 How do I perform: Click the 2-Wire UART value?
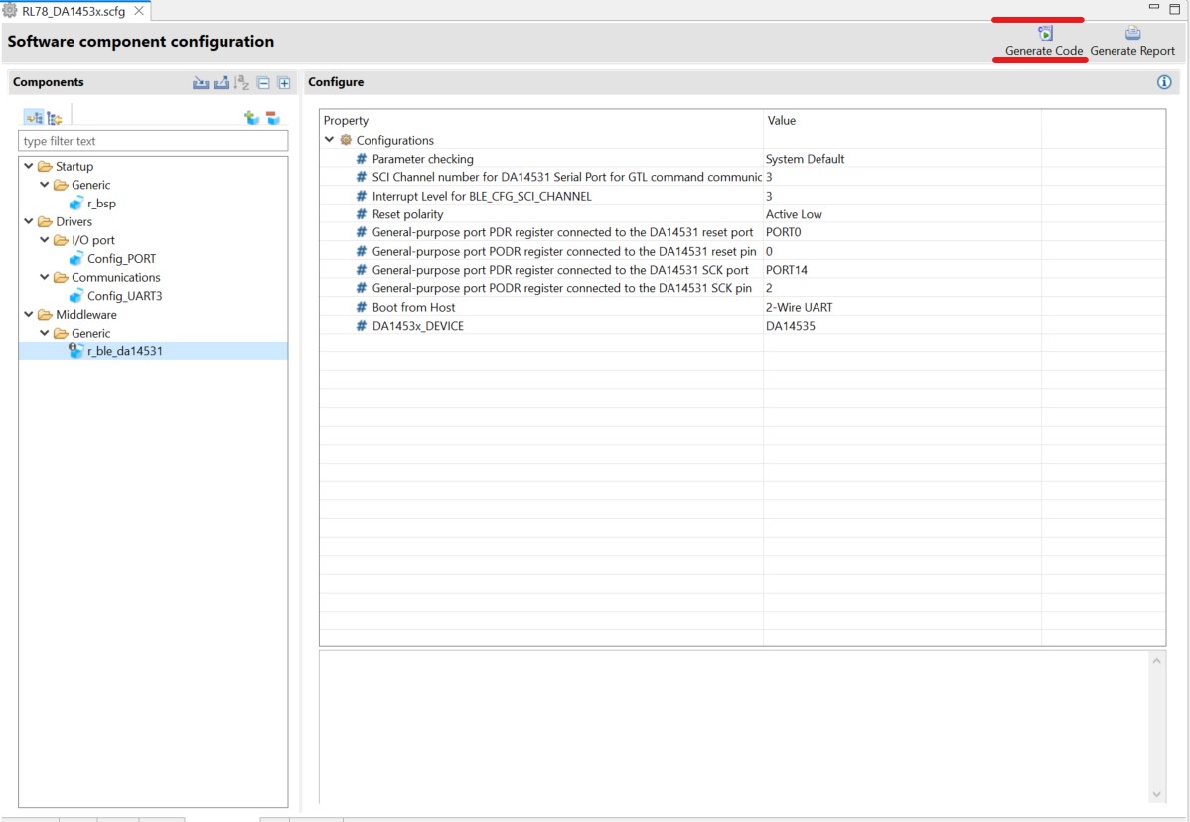[x=800, y=307]
